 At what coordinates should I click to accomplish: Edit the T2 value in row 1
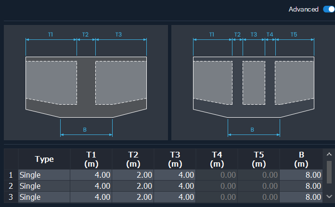tap(133, 175)
